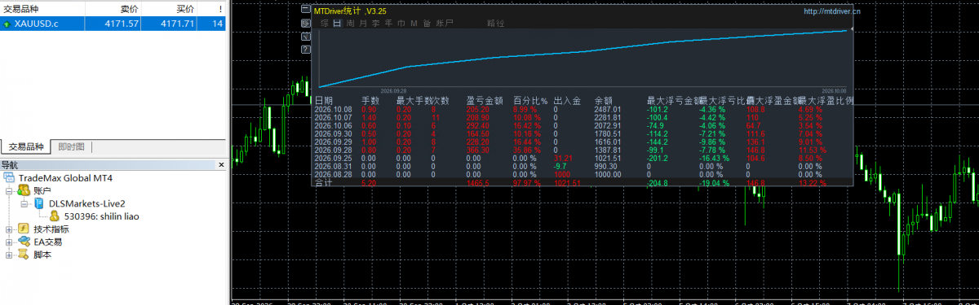The height and width of the screenshot is (305, 979).
Task: Click balance value 2487.01
Action: tap(608, 109)
